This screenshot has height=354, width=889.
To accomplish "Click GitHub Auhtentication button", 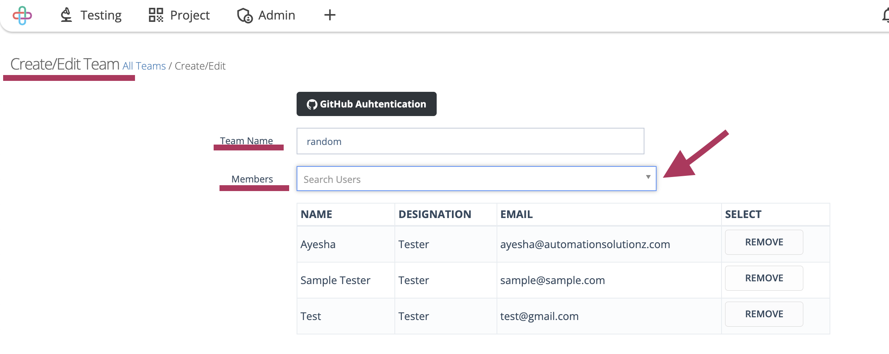I will [x=367, y=104].
